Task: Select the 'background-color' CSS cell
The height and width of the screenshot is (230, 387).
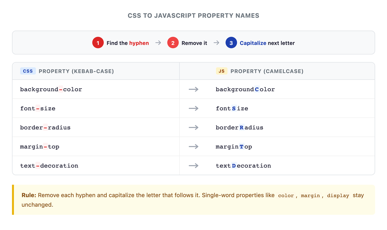Action: point(96,89)
